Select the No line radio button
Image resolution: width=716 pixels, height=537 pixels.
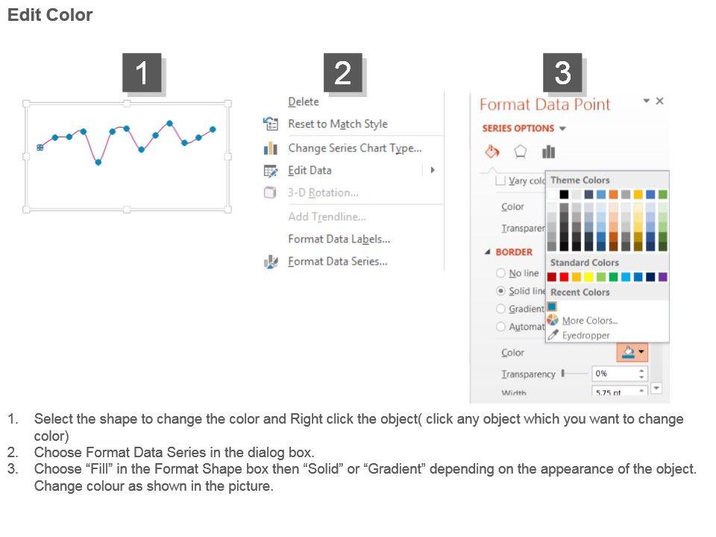click(x=501, y=273)
